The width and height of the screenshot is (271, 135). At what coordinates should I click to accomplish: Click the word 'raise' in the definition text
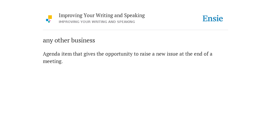(x=145, y=54)
